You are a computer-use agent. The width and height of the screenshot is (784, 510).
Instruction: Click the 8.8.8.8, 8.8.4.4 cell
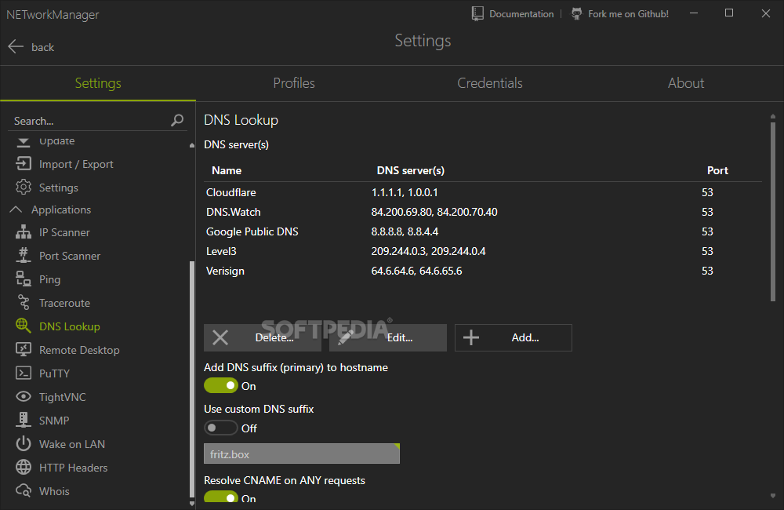(x=405, y=231)
